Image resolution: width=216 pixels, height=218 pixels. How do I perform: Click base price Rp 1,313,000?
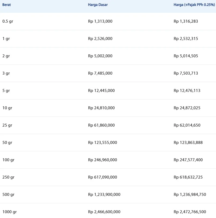coord(100,21)
